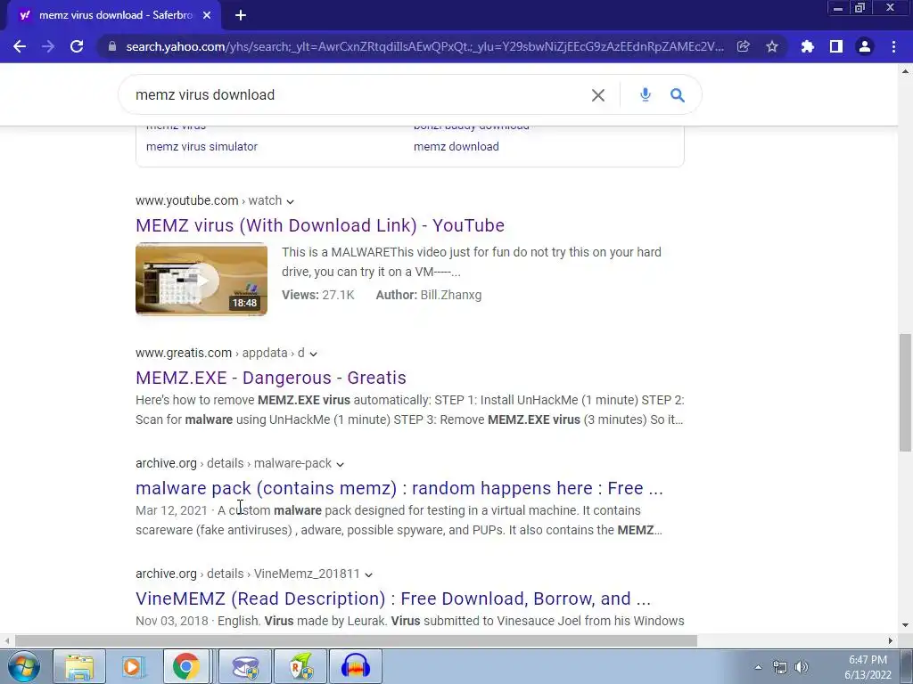Click the horizontal scrollbar thumb
The height and width of the screenshot is (684, 913).
click(x=356, y=641)
